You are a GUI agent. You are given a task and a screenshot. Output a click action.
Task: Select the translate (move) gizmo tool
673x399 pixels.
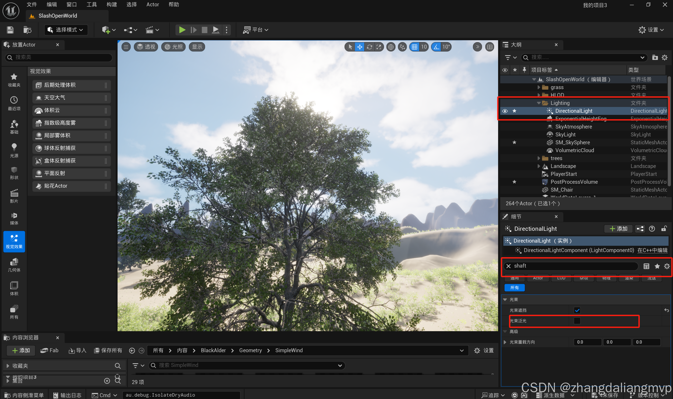click(x=360, y=47)
